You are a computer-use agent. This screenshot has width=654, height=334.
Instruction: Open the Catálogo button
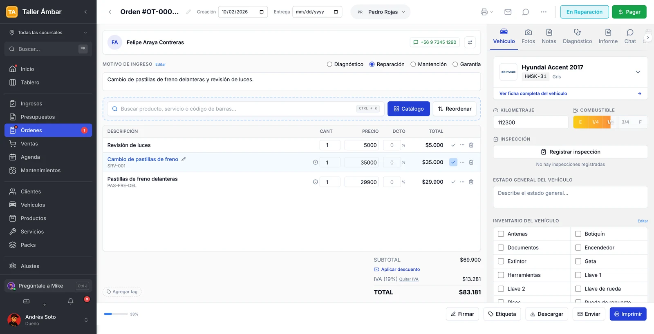coord(408,109)
